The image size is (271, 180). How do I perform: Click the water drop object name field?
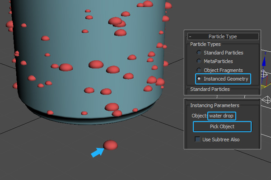pyautogui.click(x=222, y=116)
